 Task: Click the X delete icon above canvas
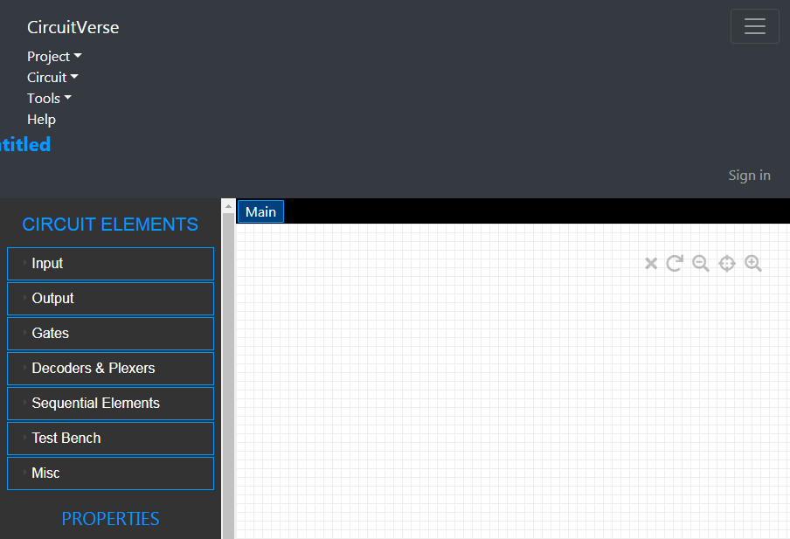(650, 263)
